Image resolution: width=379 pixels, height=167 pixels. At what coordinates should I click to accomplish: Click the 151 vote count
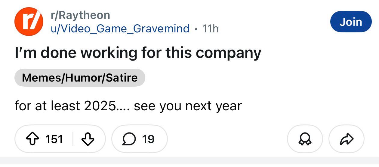tap(54, 139)
